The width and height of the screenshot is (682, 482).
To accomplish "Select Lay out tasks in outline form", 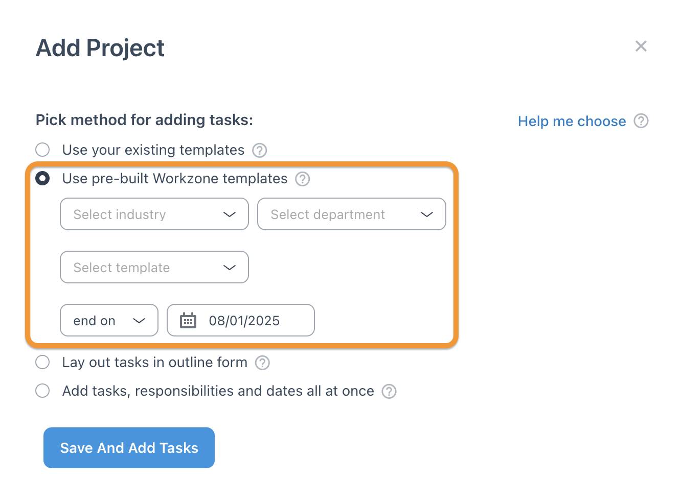I will point(42,362).
